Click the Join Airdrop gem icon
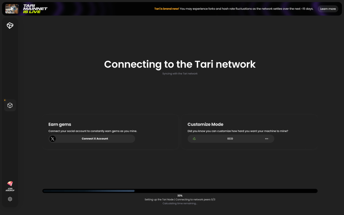 click(10, 183)
